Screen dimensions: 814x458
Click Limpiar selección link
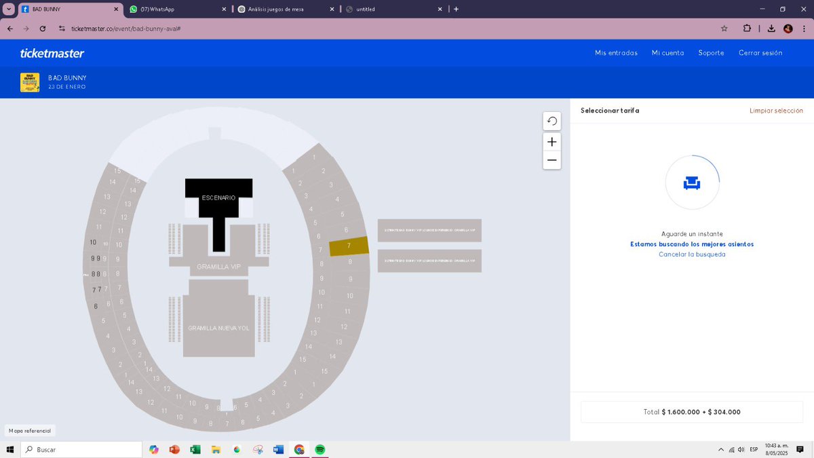[x=776, y=111]
